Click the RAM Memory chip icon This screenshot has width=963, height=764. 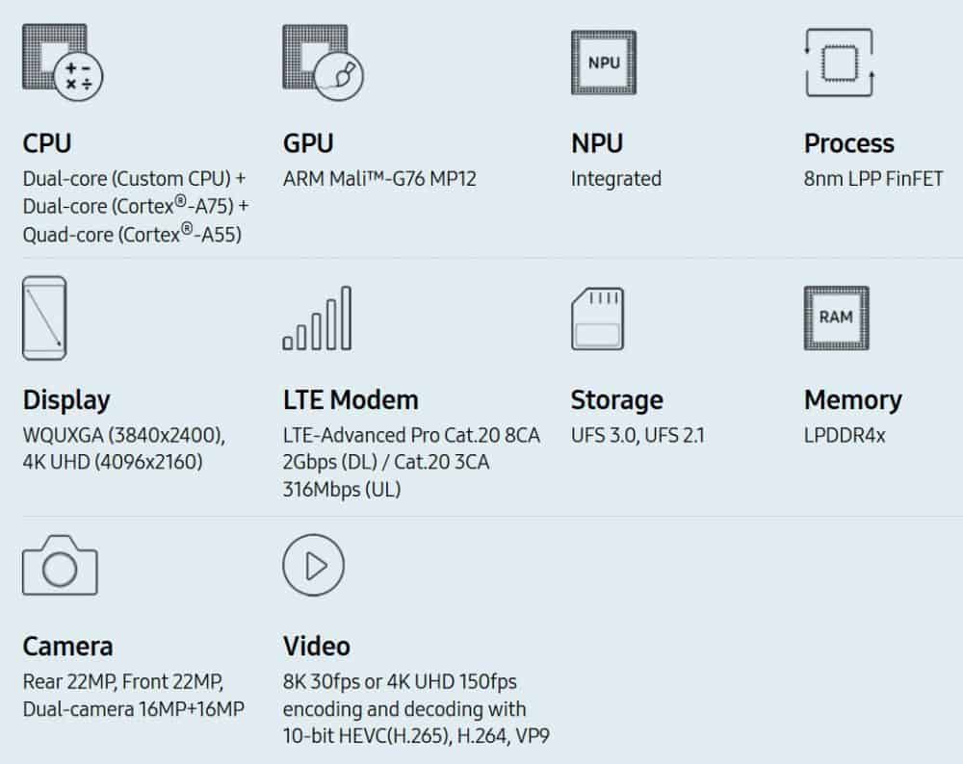(x=837, y=318)
